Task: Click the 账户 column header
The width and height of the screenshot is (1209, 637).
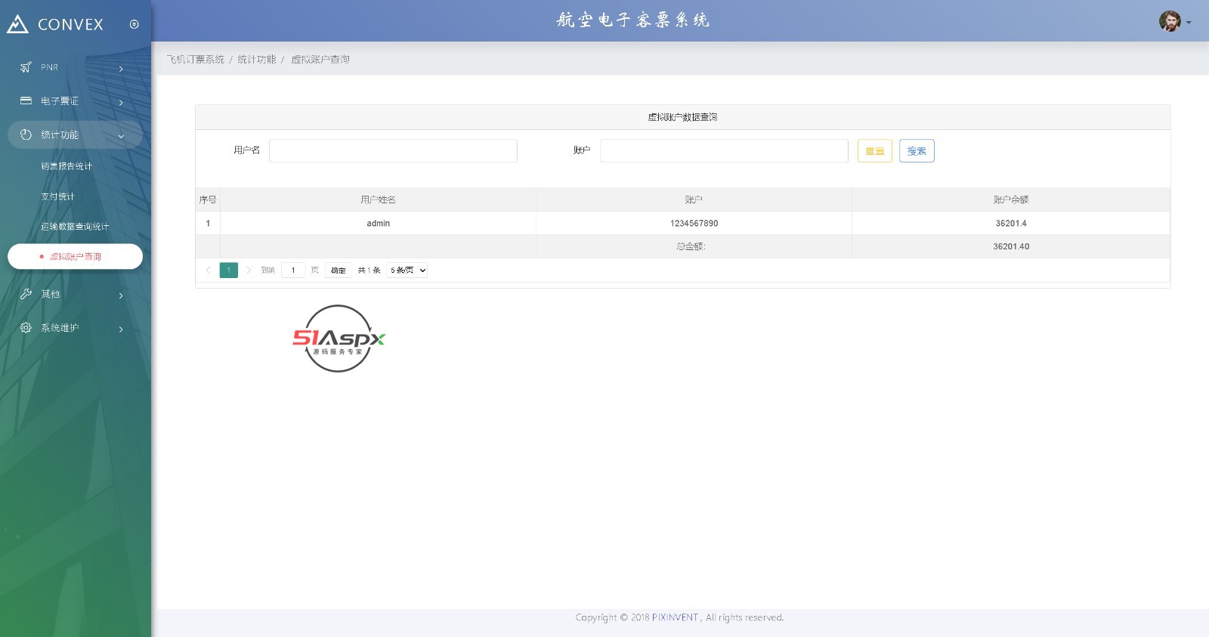Action: coord(694,199)
